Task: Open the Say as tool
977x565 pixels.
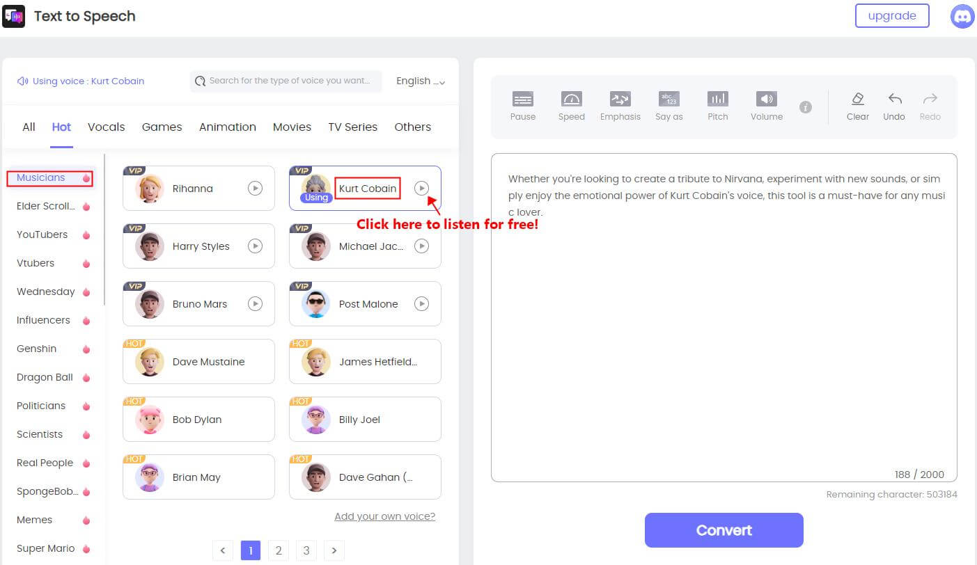Action: pyautogui.click(x=669, y=106)
